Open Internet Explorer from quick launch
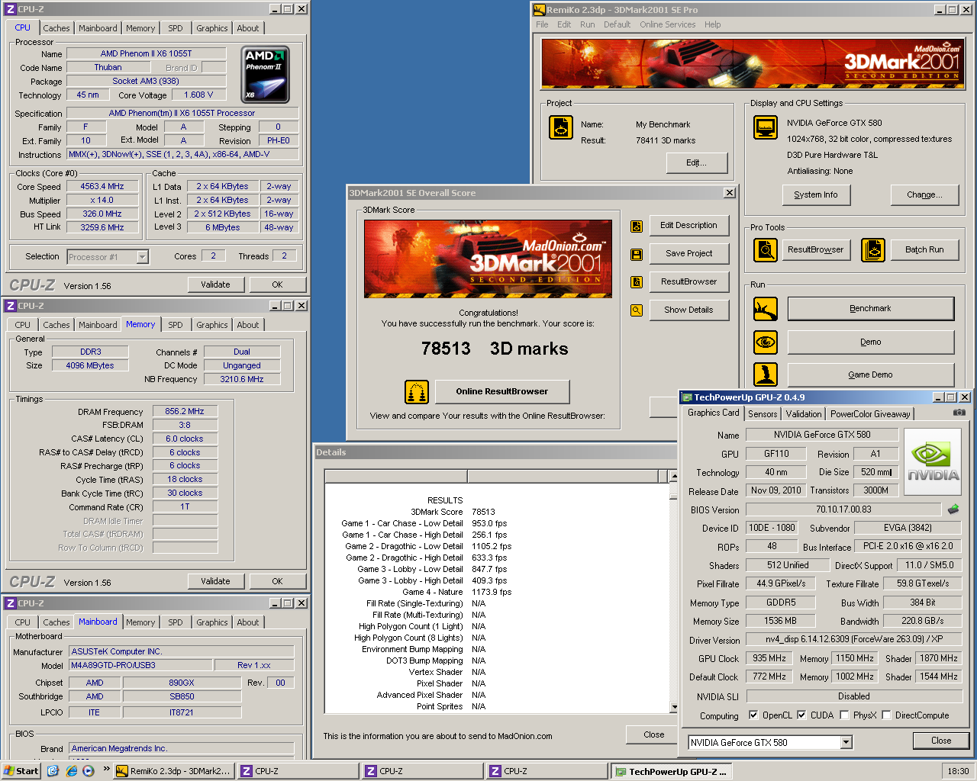 tap(71, 771)
